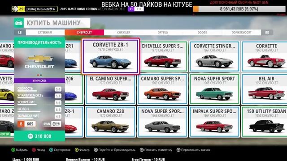Choose the Nova Super Sport 1969 card
The height and width of the screenshot is (161, 287).
point(162,122)
